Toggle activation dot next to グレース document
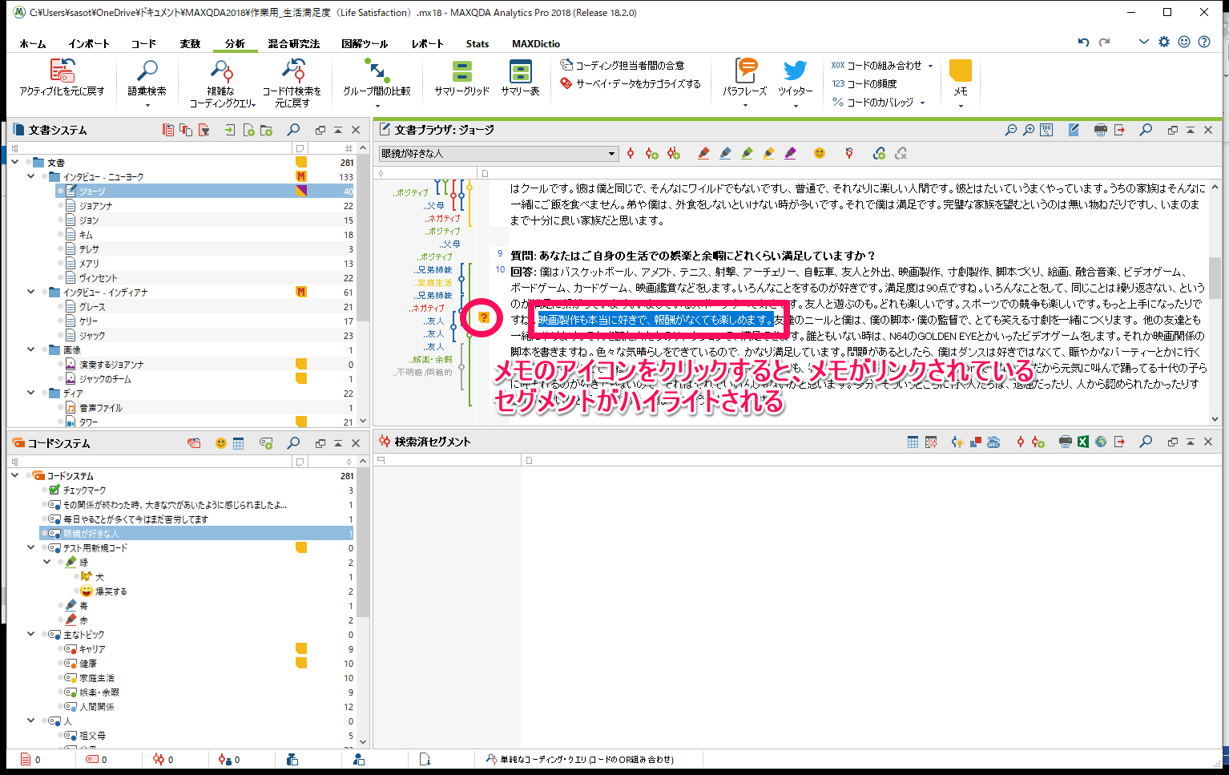This screenshot has height=775, width=1229. pyautogui.click(x=60, y=307)
